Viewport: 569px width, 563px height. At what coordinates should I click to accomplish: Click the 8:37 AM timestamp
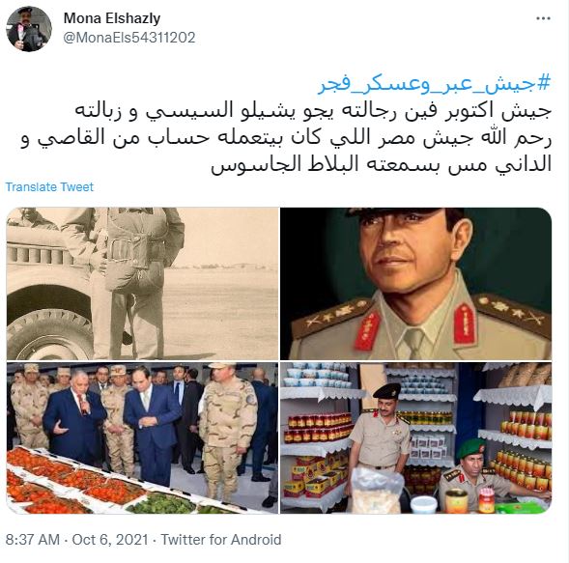coord(33,540)
